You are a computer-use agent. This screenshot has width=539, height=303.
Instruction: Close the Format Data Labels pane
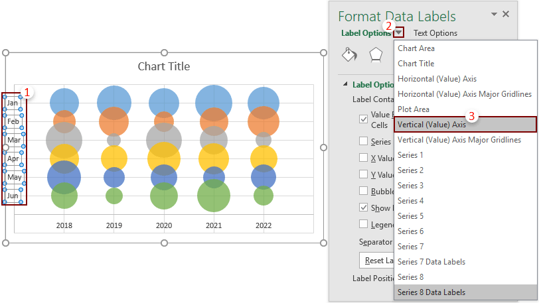(506, 14)
